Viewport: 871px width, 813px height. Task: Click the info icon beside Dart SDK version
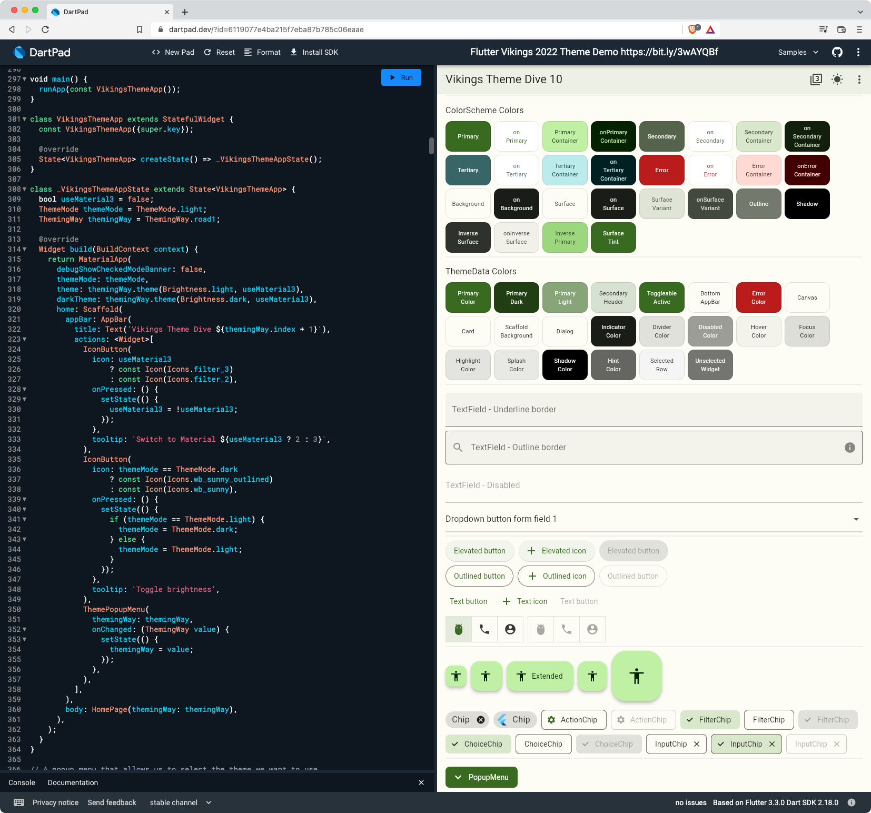(852, 802)
